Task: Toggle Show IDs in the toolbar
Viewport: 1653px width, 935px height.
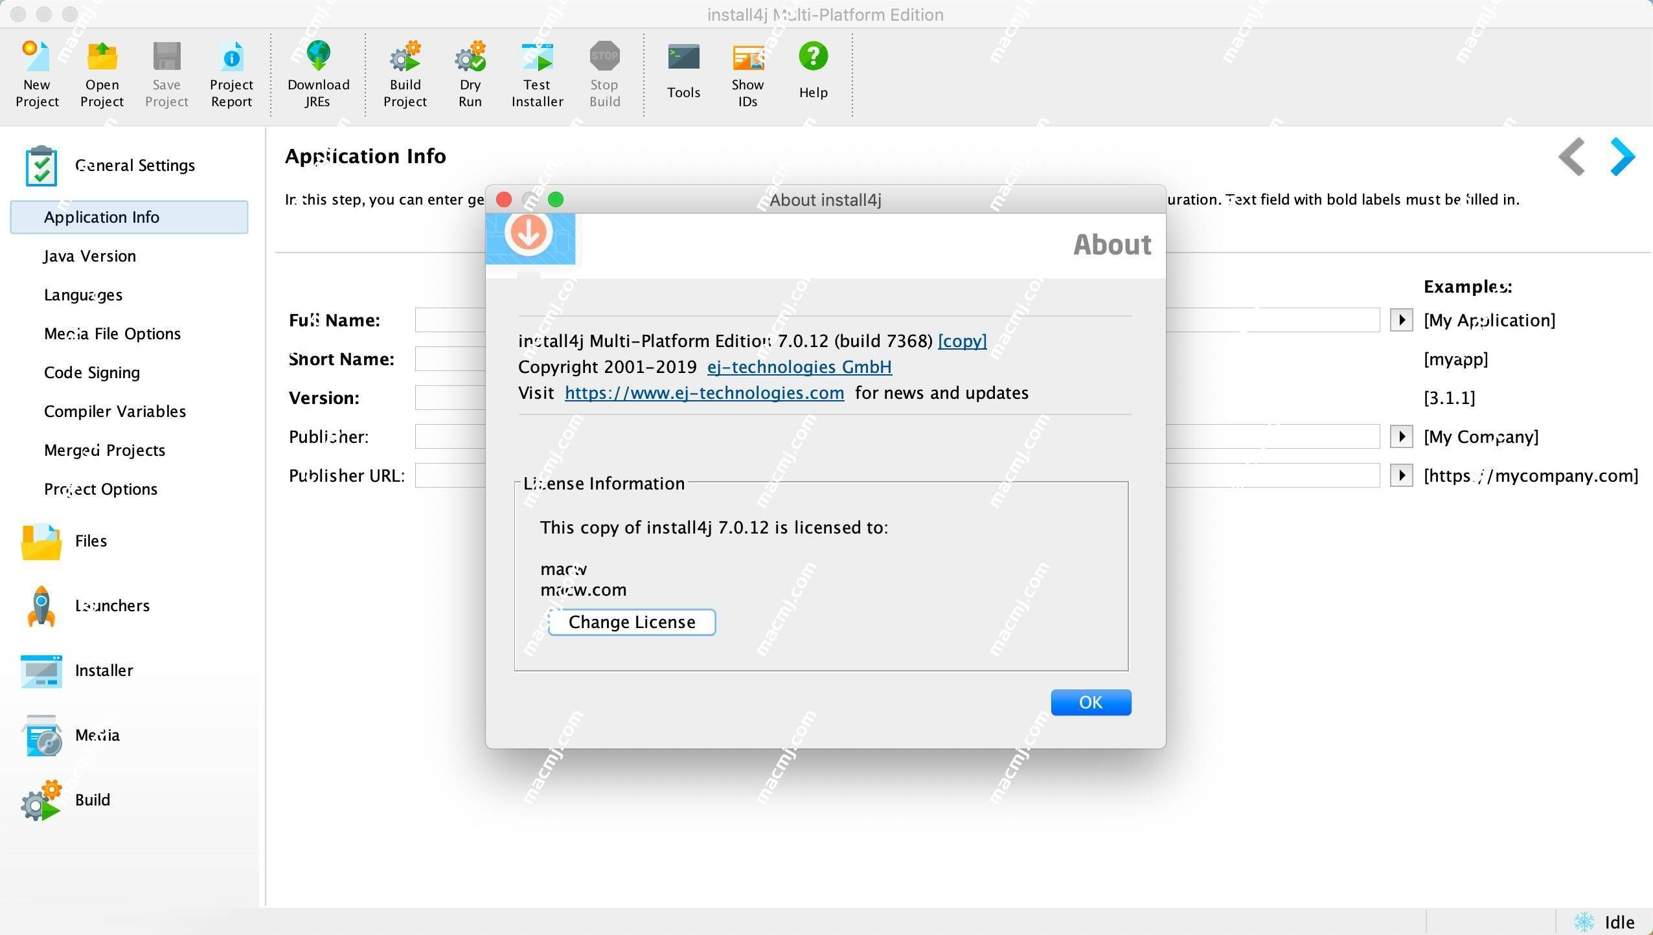Action: coord(748,57)
